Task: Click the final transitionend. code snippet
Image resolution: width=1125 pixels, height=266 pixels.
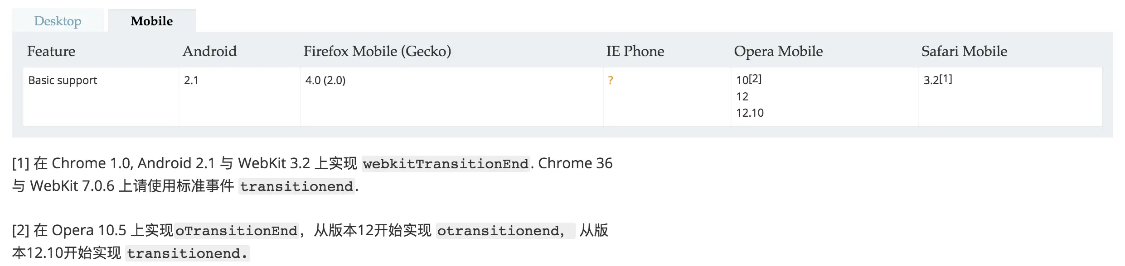Action: click(x=188, y=253)
